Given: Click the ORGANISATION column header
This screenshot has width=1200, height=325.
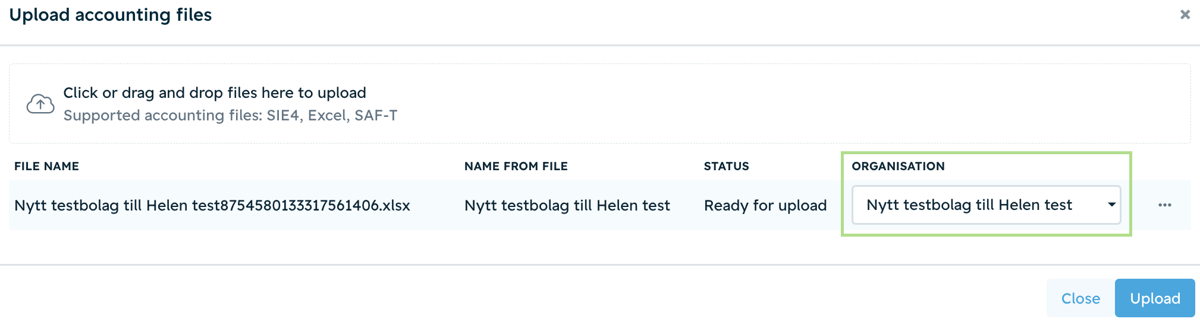Looking at the screenshot, I should [x=898, y=167].
